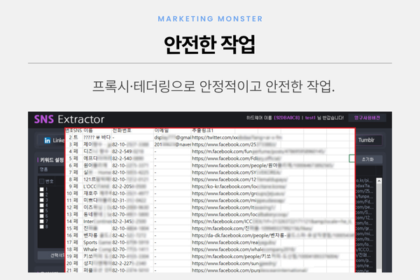Viewport: 420px width, 280px height.
Task: Select the facebook.com/whale link in row 18
Action: 243,249
